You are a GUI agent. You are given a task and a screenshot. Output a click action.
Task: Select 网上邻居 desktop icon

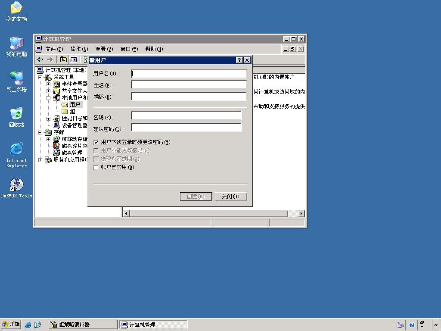coord(16,82)
